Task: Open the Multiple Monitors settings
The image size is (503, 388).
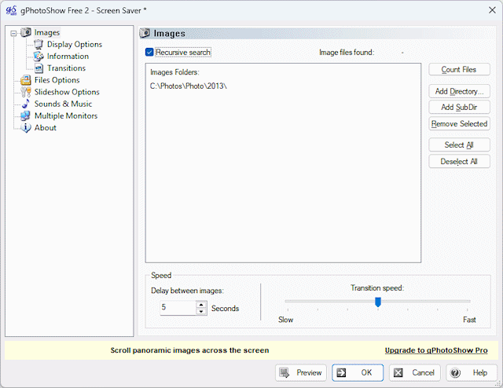Action: (66, 115)
